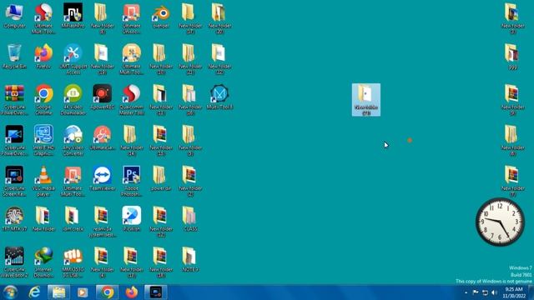This screenshot has height=300, width=534.
Task: Select the TeamViewer shortcut
Action: coord(102,178)
